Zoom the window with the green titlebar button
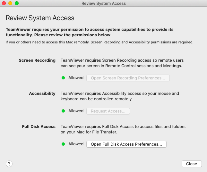 click(x=17, y=3)
